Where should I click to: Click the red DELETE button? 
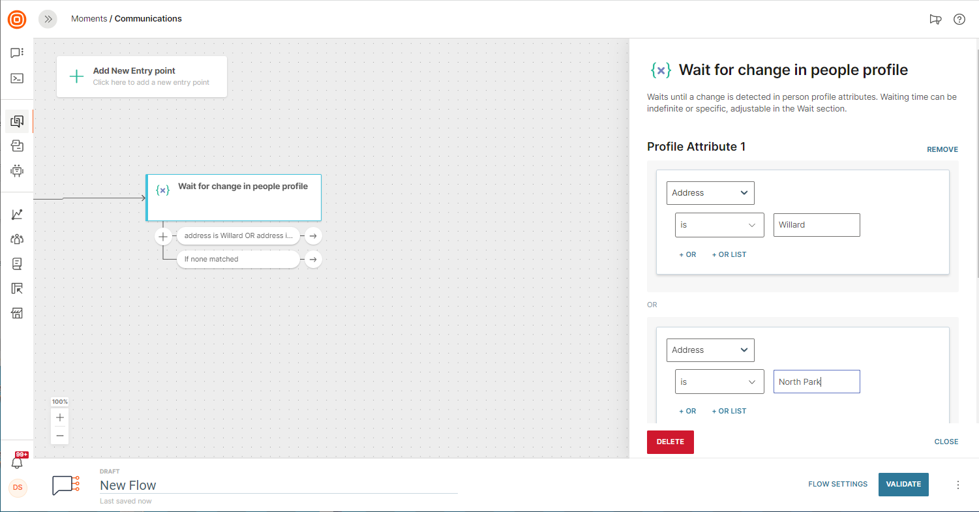[670, 442]
